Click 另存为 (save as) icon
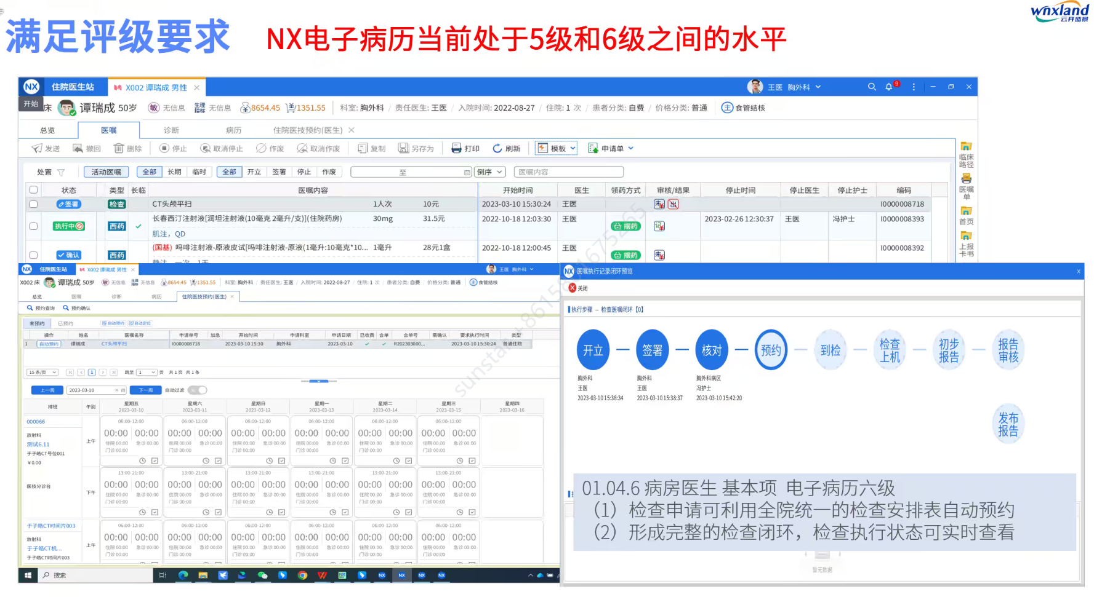This screenshot has height=597, width=1094. pyautogui.click(x=403, y=148)
